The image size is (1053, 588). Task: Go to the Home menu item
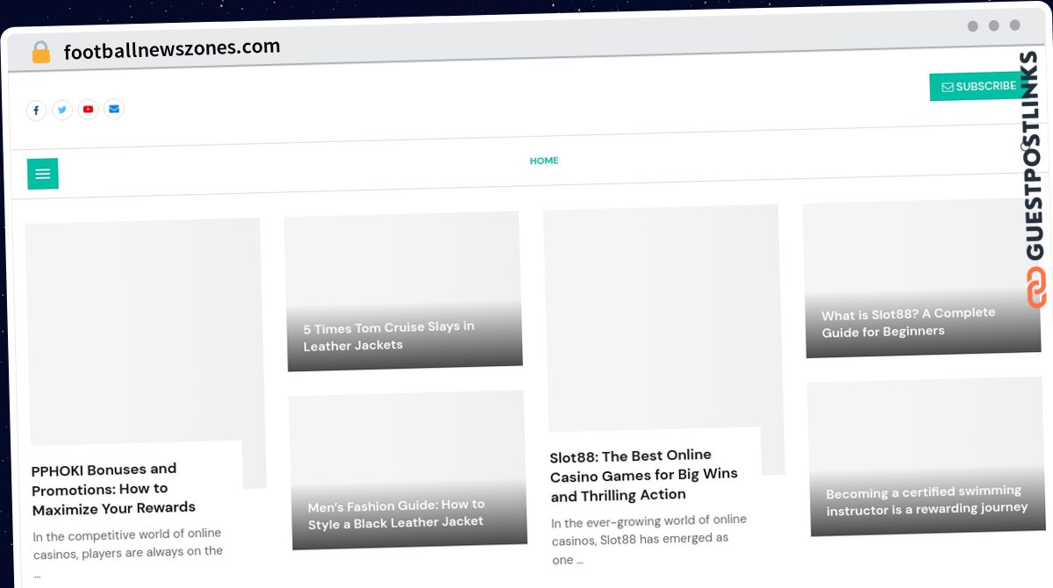544,161
